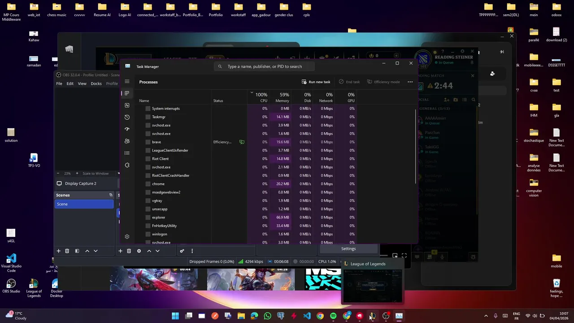Click End task button in Task Manager
This screenshot has height=323, width=574.
click(349, 82)
